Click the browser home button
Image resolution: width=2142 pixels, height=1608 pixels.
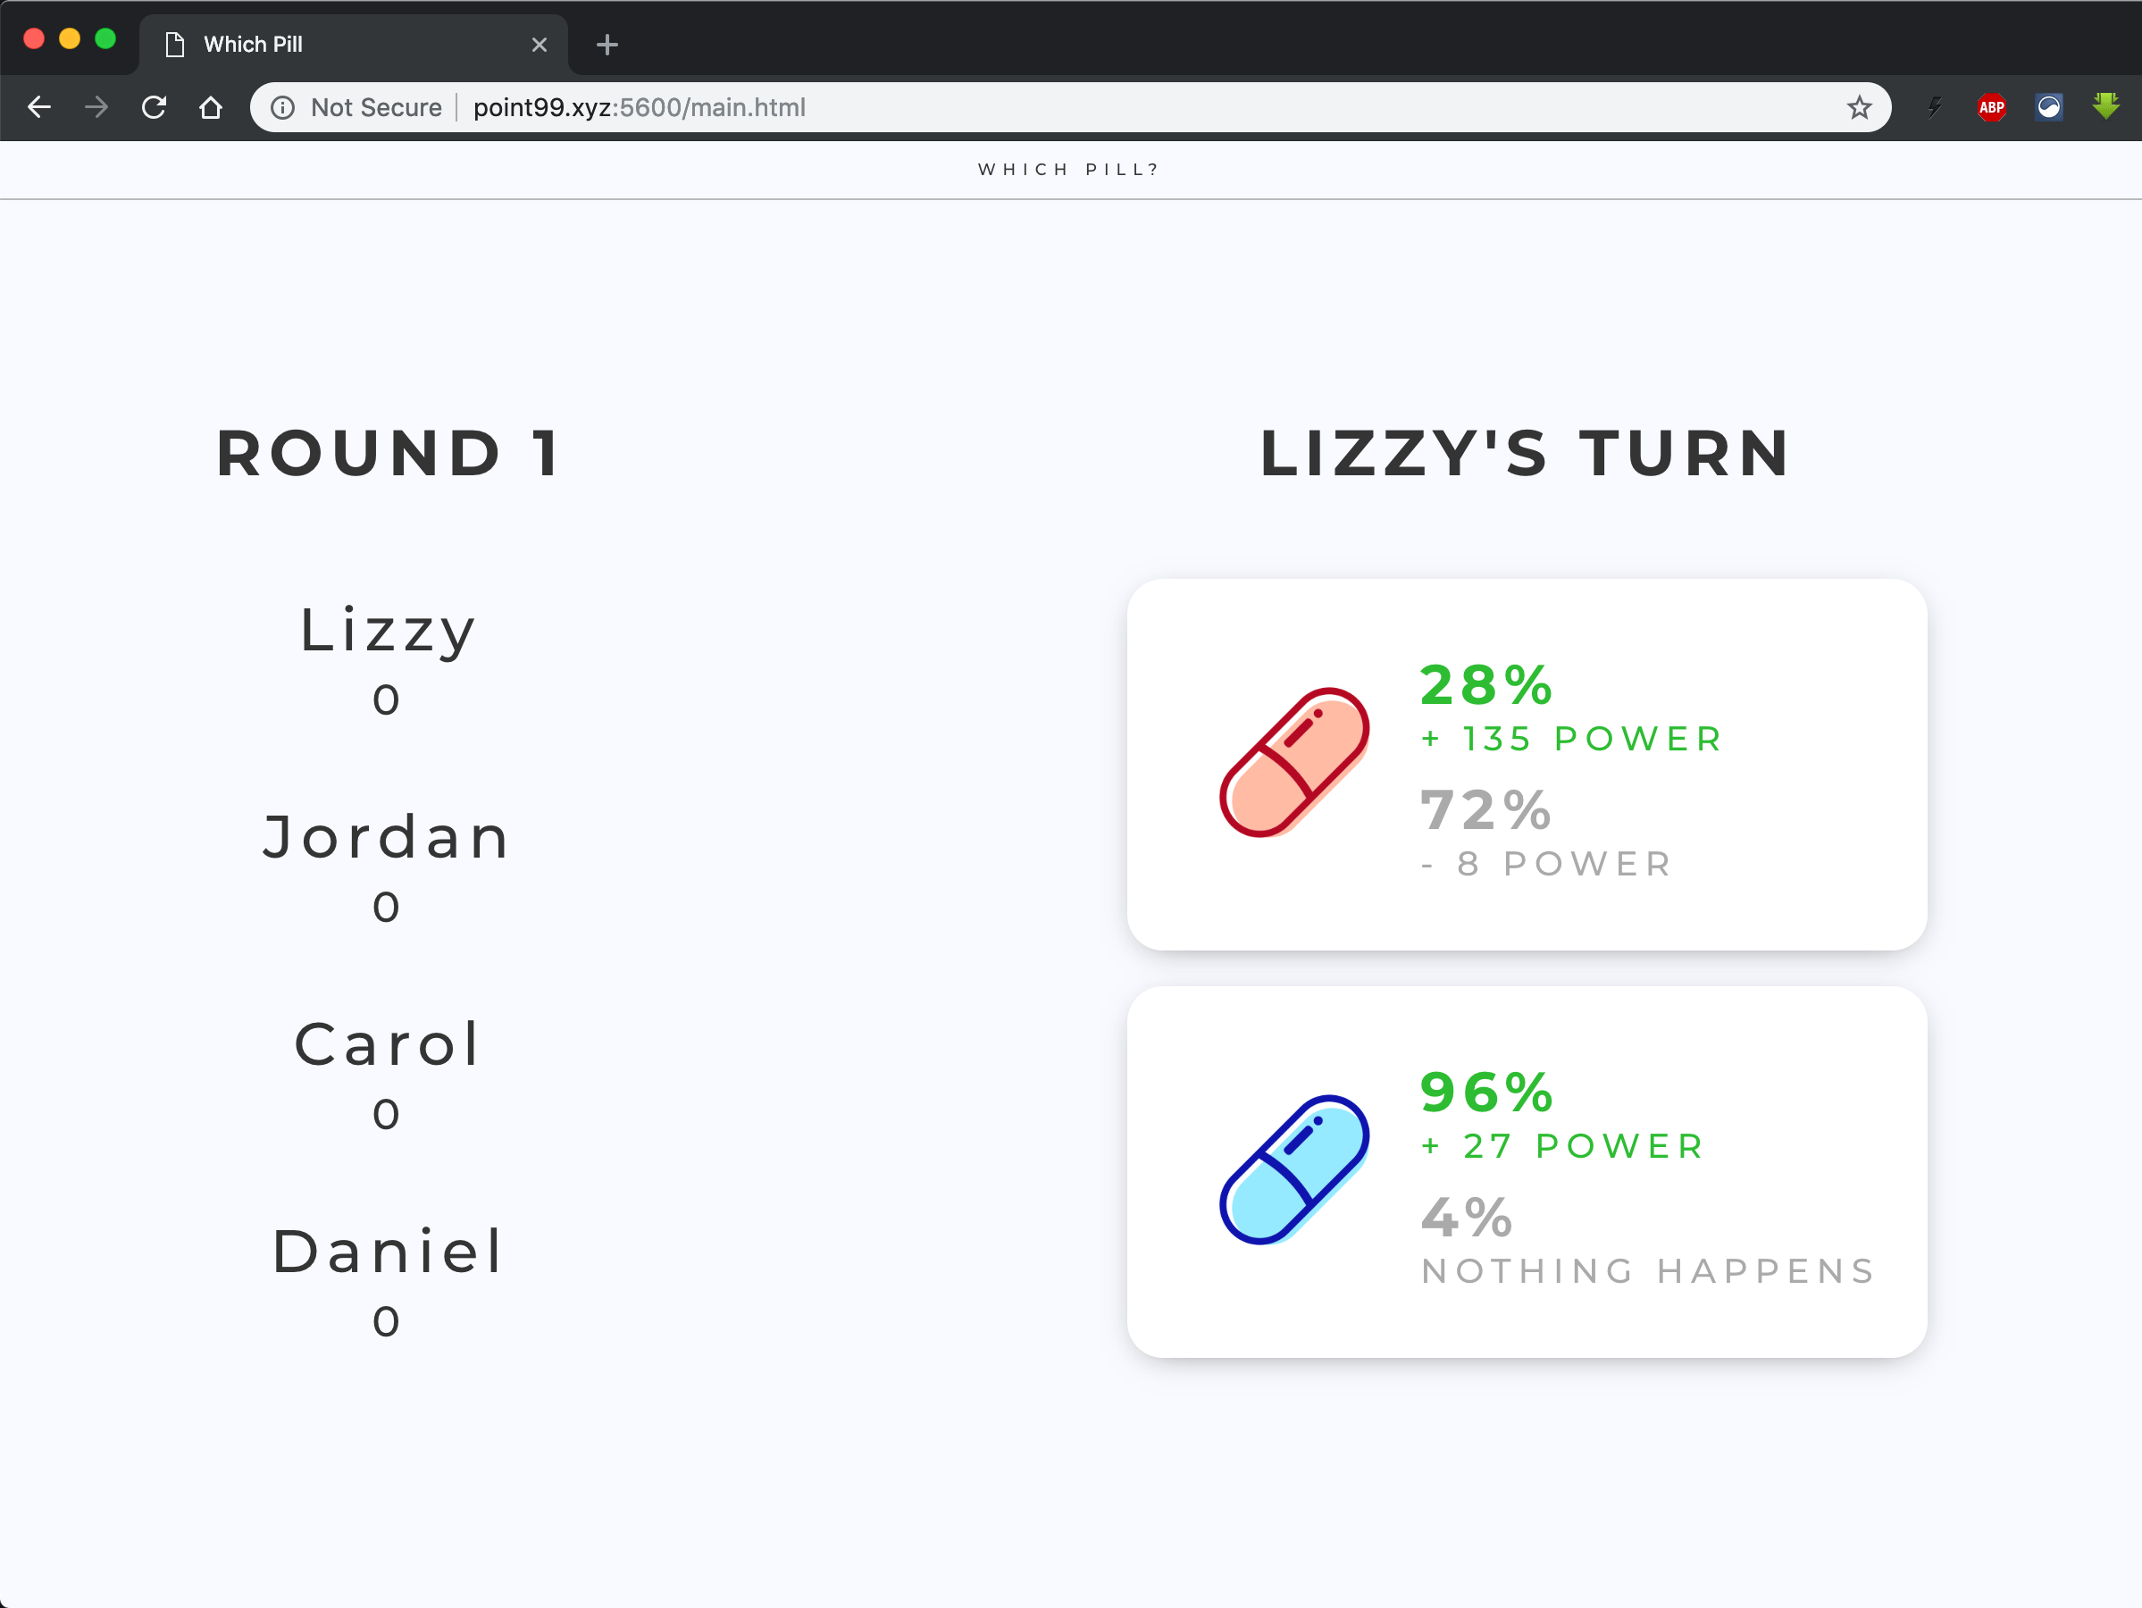[x=210, y=108]
